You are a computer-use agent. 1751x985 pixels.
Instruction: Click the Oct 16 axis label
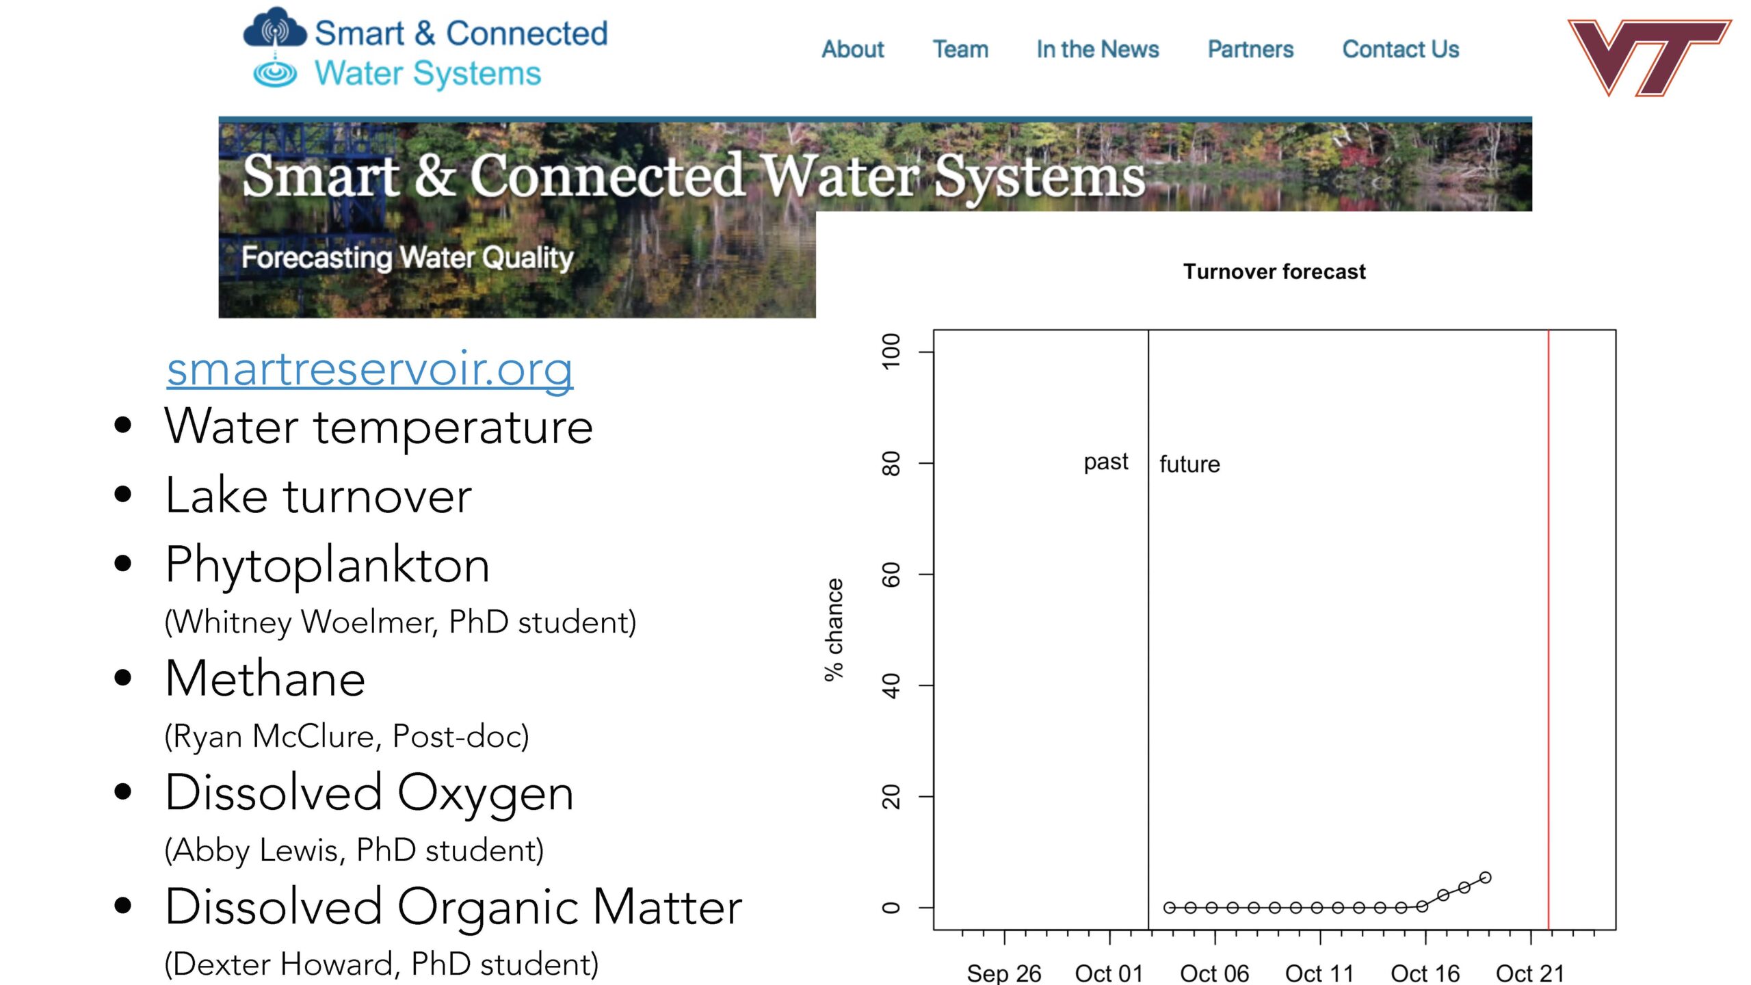[x=1425, y=973]
